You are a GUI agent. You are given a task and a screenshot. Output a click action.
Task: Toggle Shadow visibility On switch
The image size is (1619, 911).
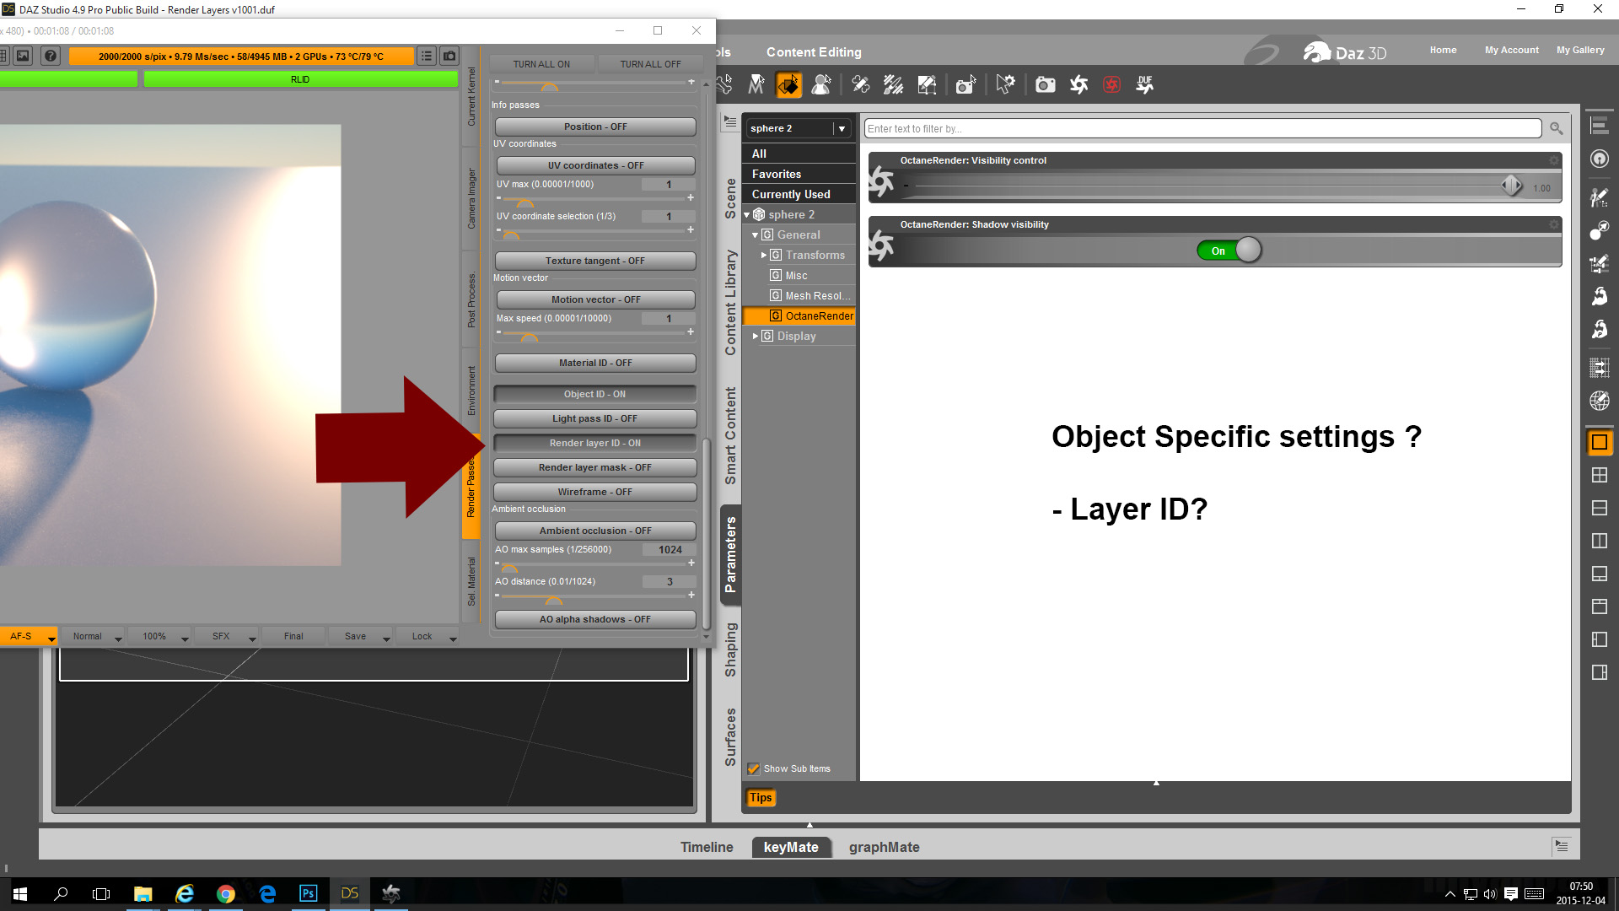[x=1229, y=251]
